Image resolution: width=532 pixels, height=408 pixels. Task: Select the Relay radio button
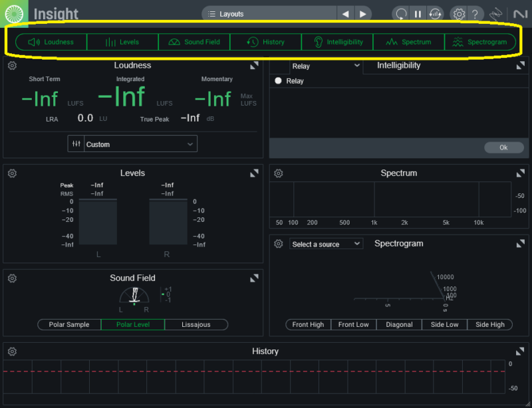(279, 81)
